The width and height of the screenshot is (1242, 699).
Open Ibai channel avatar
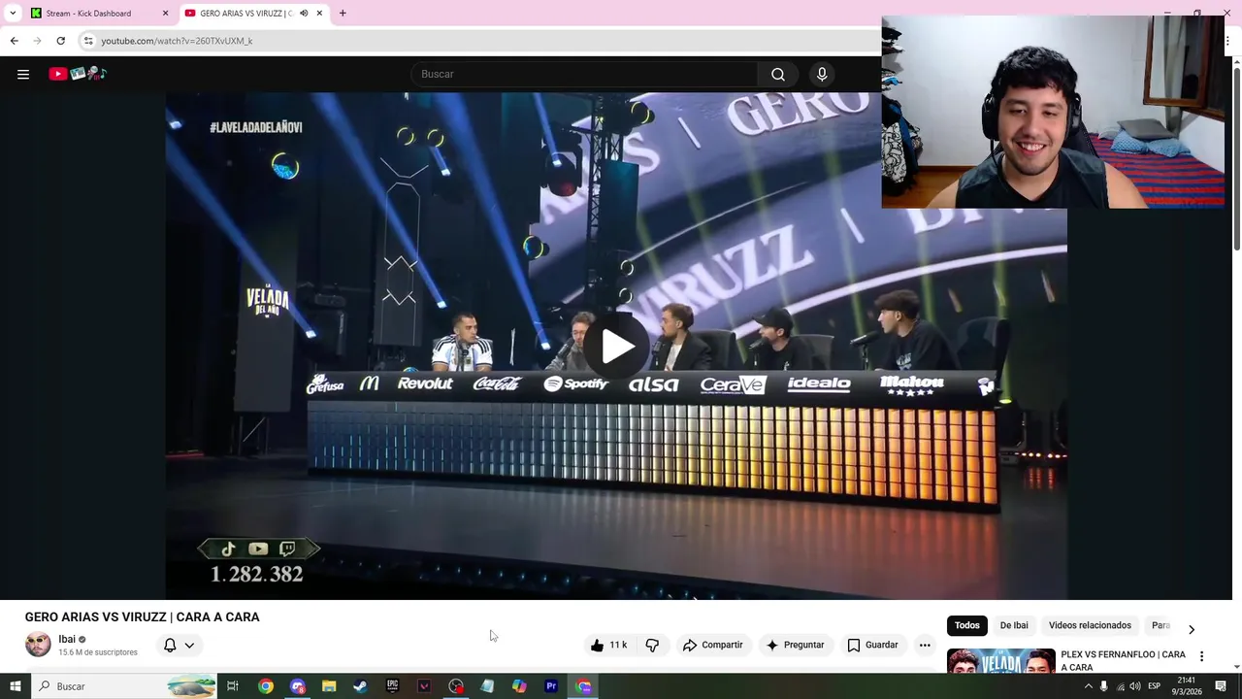(38, 645)
